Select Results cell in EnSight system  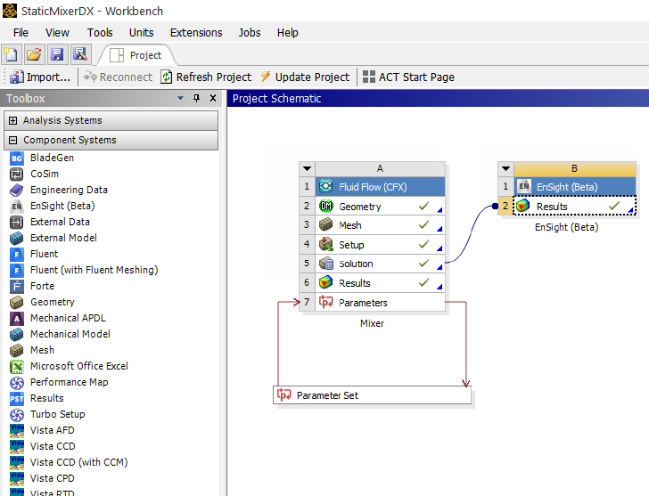click(x=575, y=207)
